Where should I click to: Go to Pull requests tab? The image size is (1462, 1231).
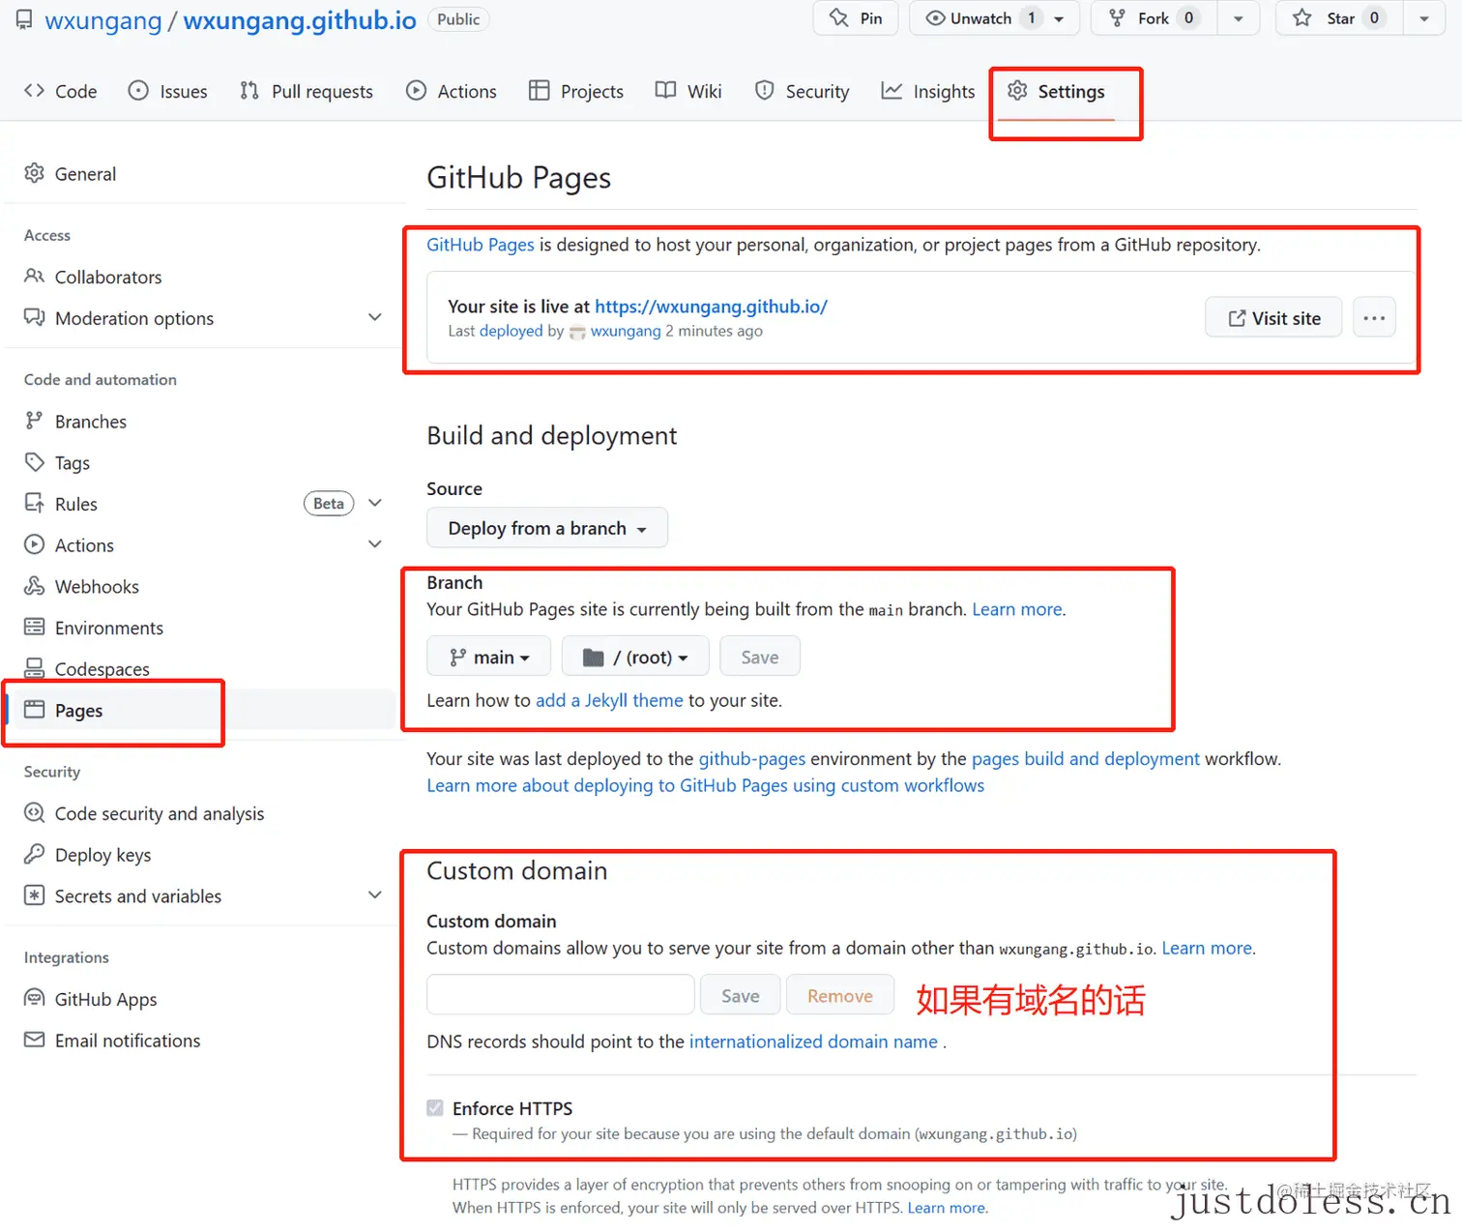click(x=307, y=91)
